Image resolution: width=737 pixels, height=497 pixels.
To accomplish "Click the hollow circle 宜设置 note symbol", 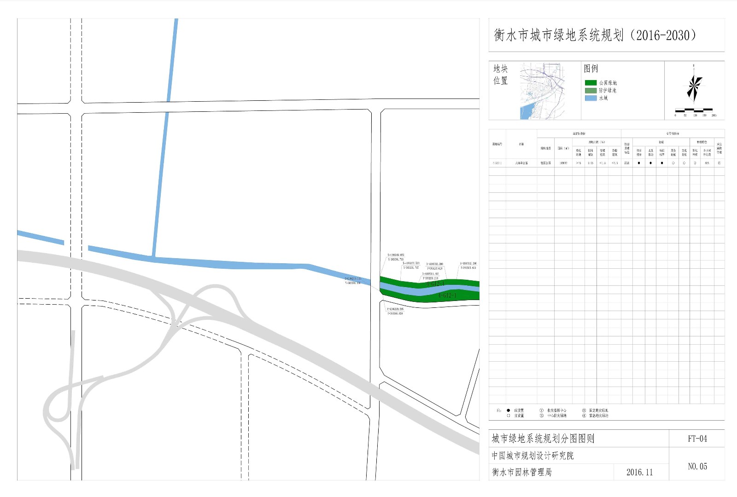I will (x=509, y=416).
